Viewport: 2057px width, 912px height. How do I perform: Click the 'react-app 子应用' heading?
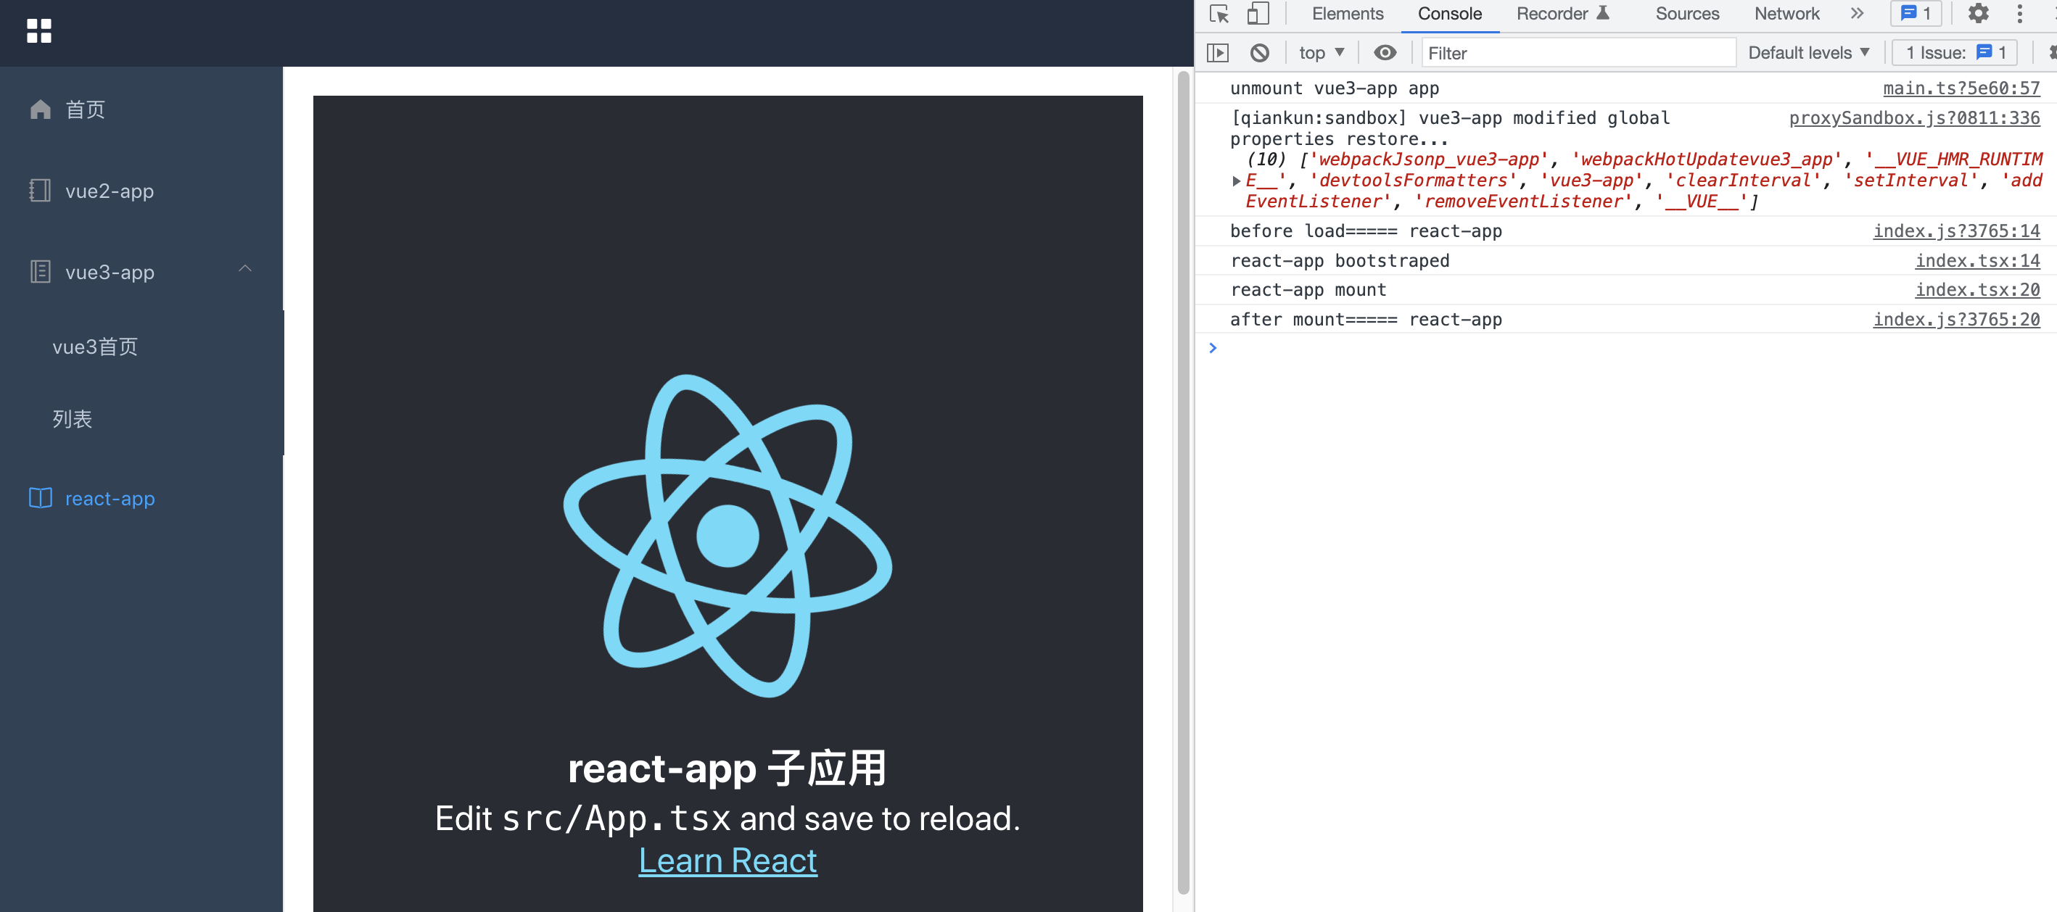[727, 768]
